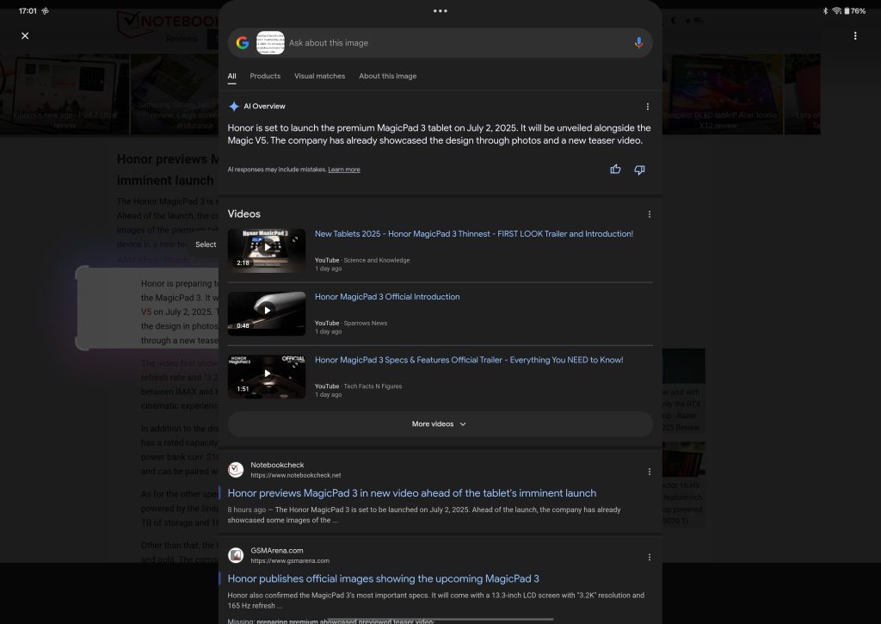The height and width of the screenshot is (624, 881).
Task: Tap the microphone voice search icon
Action: coord(638,43)
